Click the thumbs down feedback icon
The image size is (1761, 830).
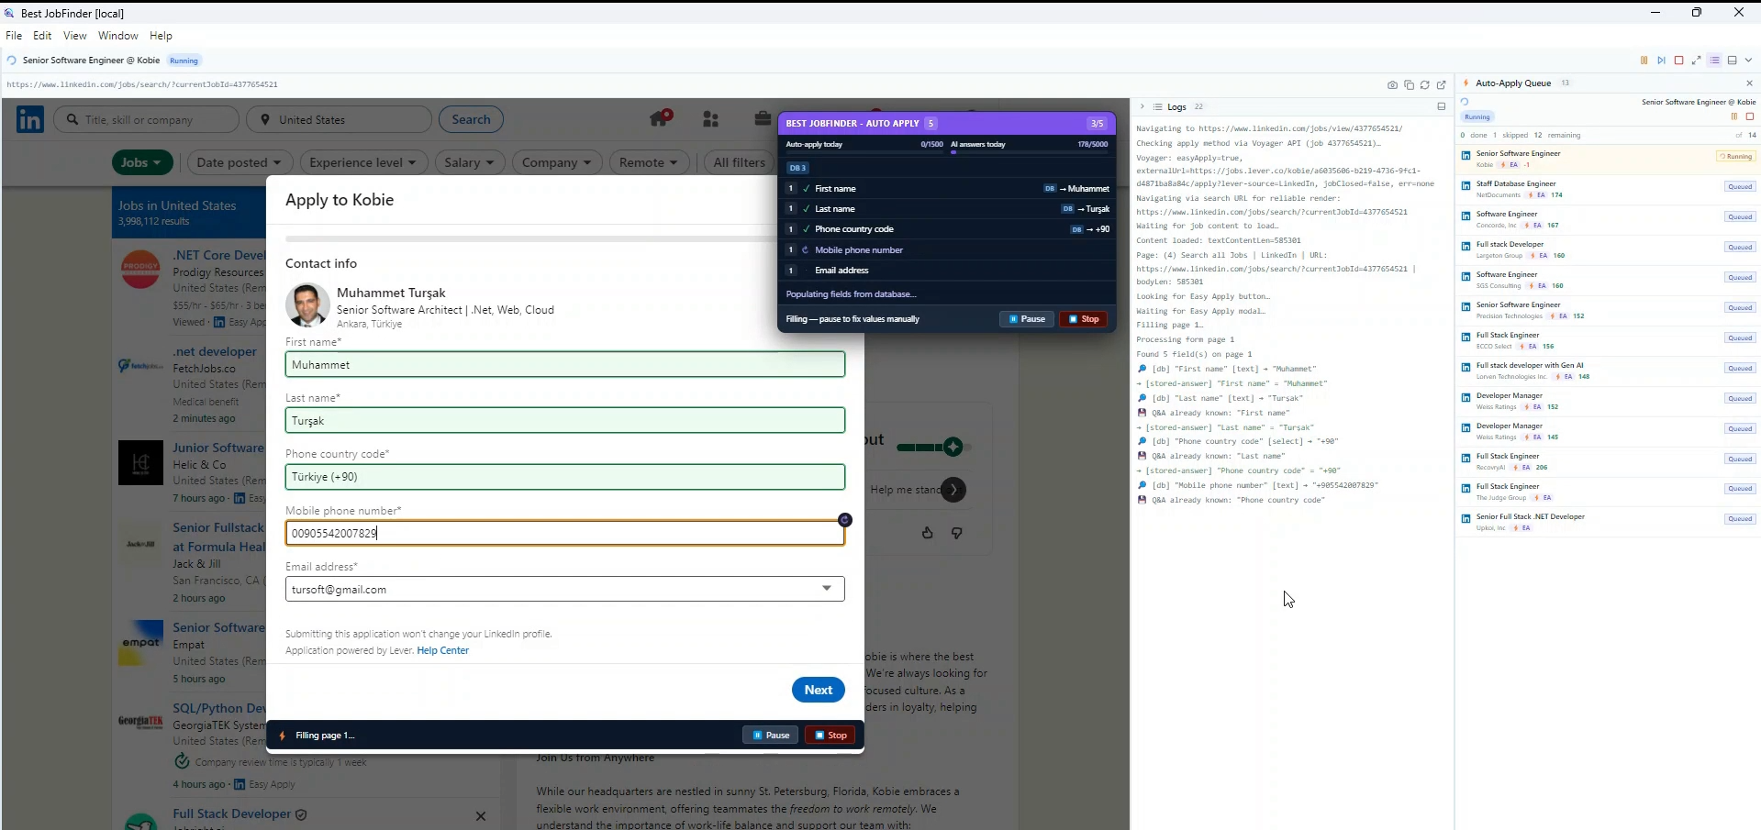956,533
